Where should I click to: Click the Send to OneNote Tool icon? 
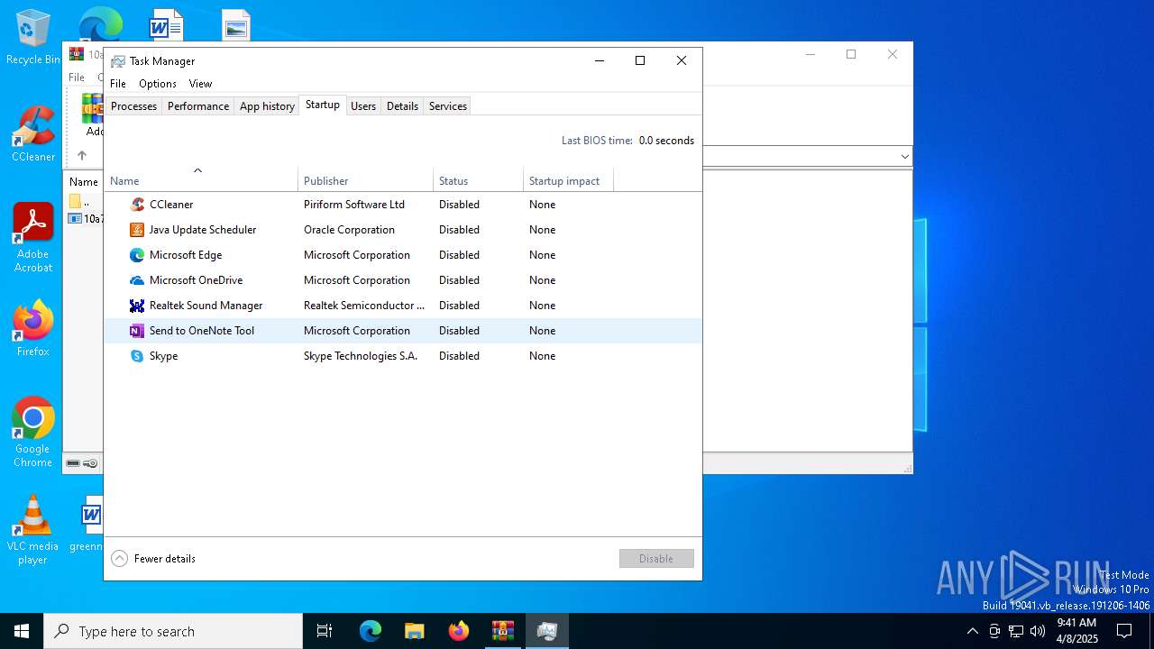(x=137, y=331)
